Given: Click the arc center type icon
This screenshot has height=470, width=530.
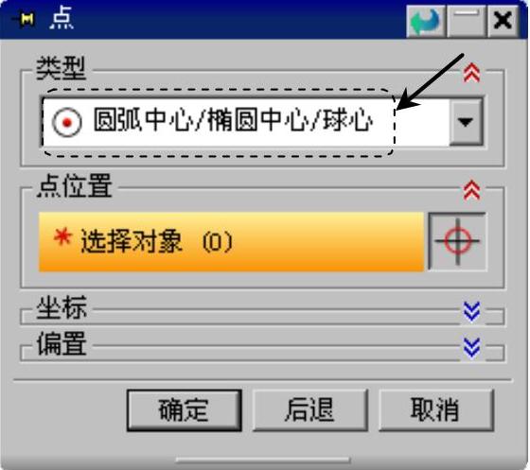Looking at the screenshot, I should point(67,122).
